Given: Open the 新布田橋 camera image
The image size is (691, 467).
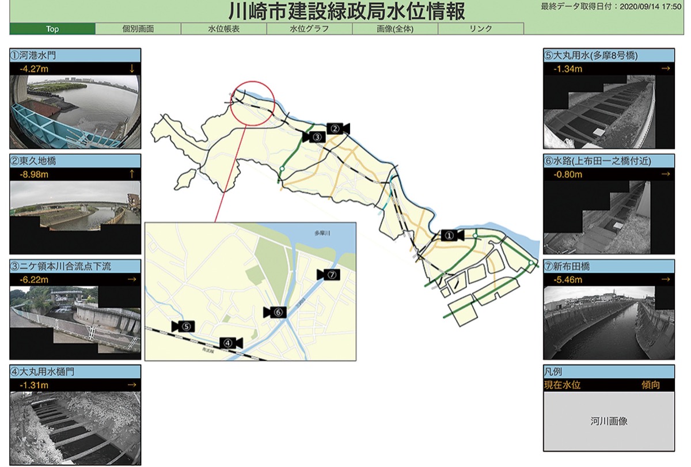Looking at the screenshot, I should tap(609, 322).
